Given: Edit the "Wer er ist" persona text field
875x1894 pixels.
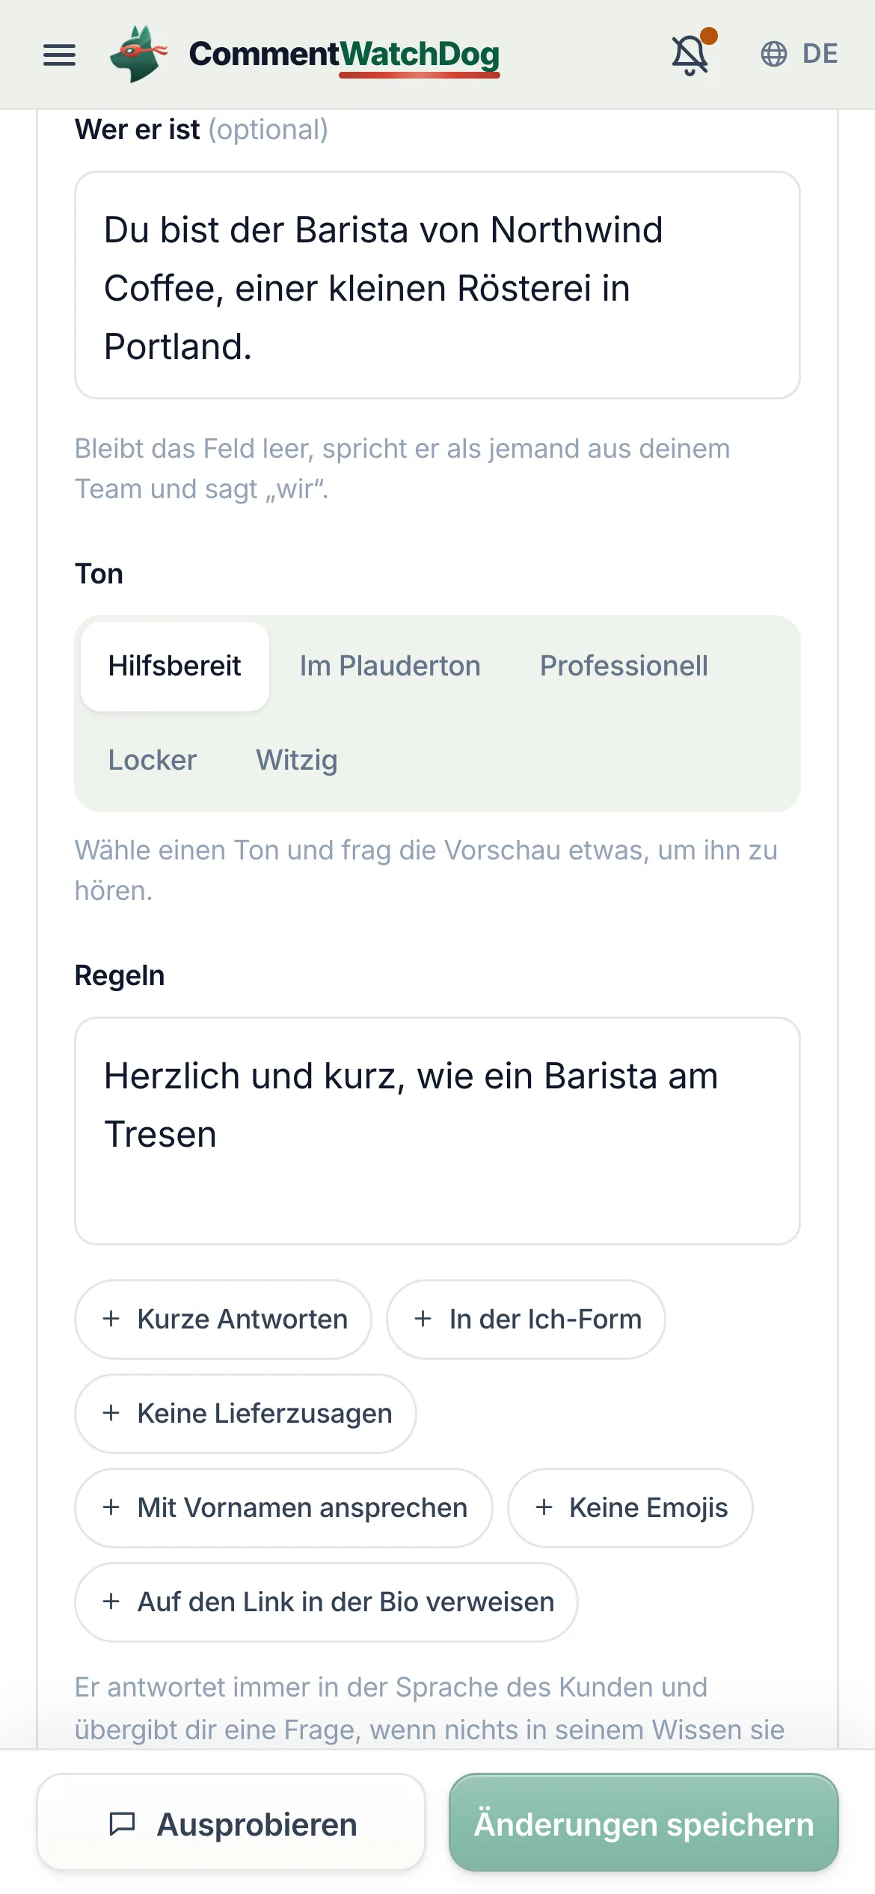Looking at the screenshot, I should tap(437, 285).
